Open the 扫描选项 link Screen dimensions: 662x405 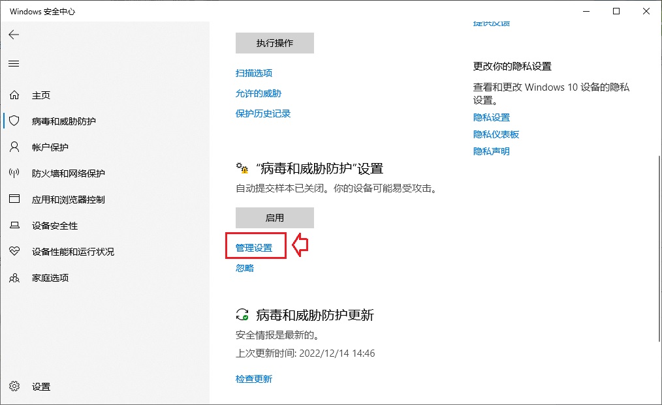[x=254, y=73]
